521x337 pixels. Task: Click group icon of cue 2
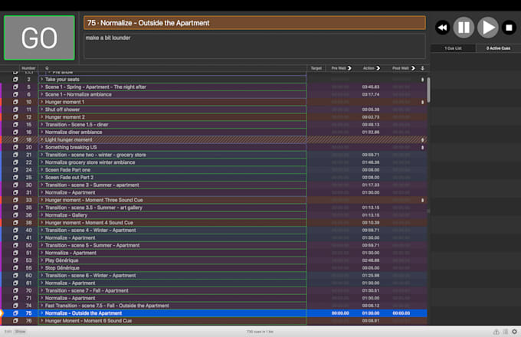coord(15,80)
